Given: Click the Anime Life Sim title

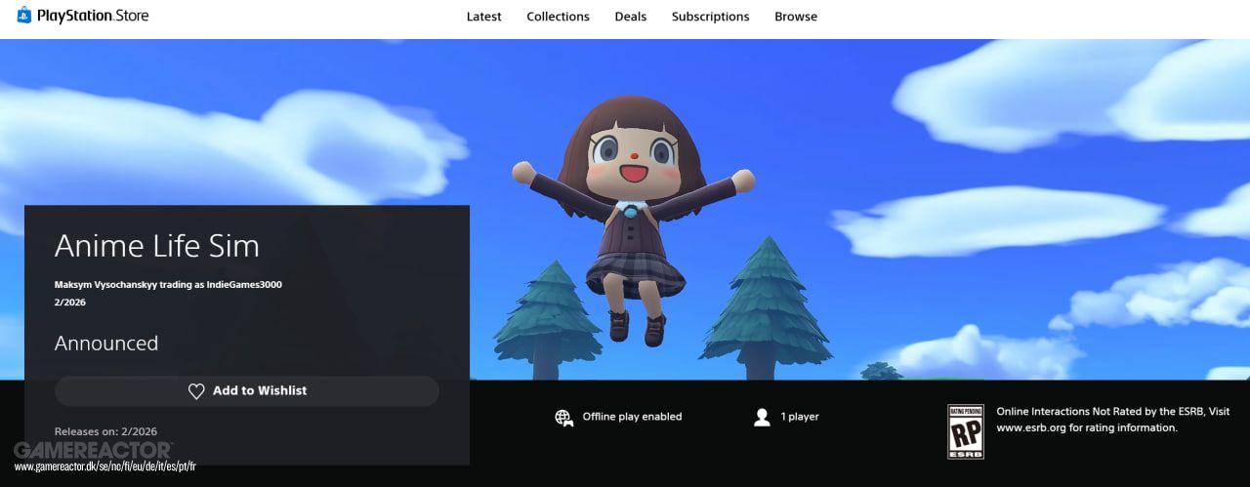Looking at the screenshot, I should pos(157,246).
